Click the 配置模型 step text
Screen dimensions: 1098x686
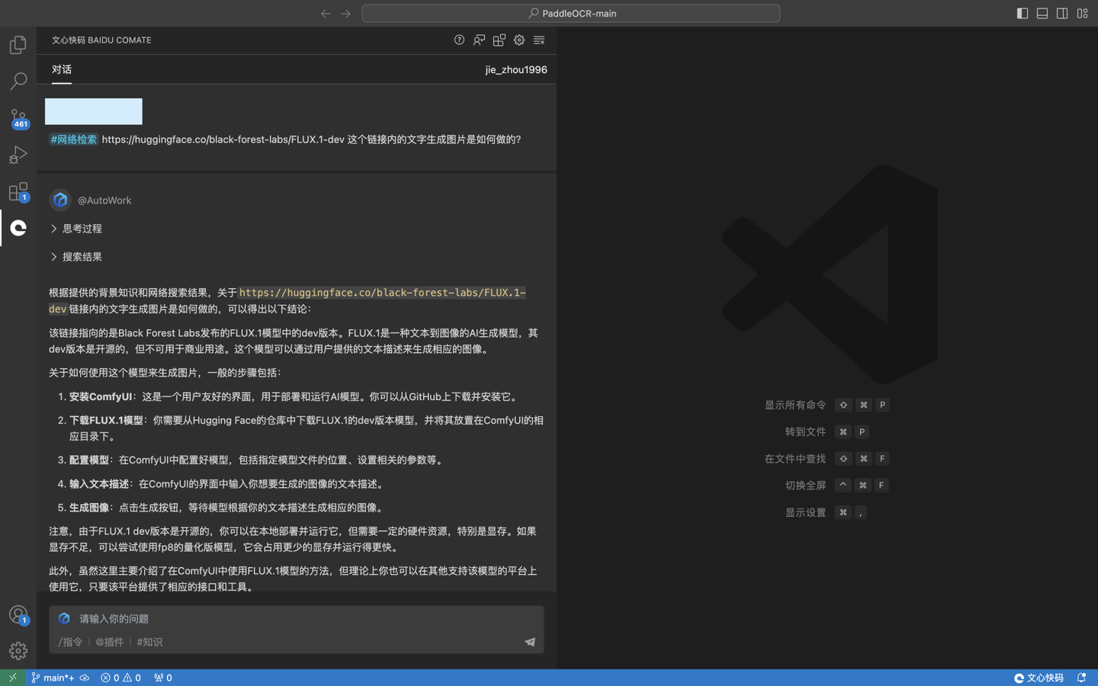(89, 460)
